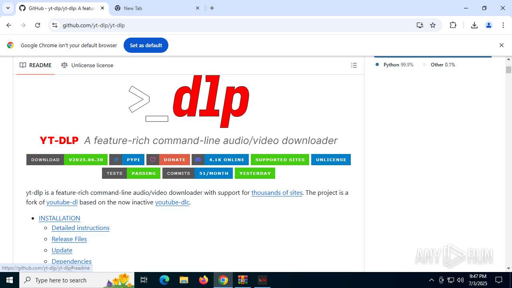Open the Extensions puzzle icon
The image size is (512, 288).
tap(453, 25)
